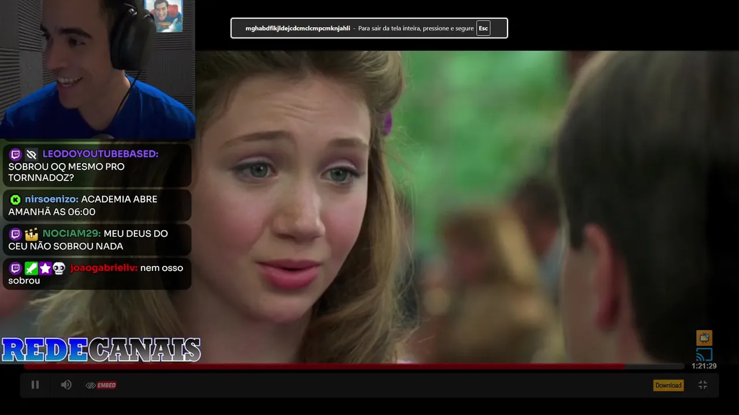
Task: Click username NOCIAM29 in chat
Action: tap(72, 233)
